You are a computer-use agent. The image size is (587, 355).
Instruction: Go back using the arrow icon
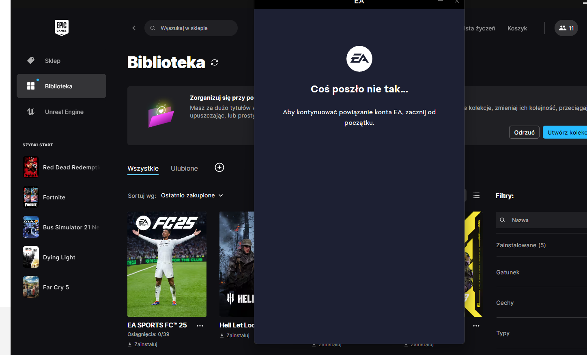pos(134,28)
